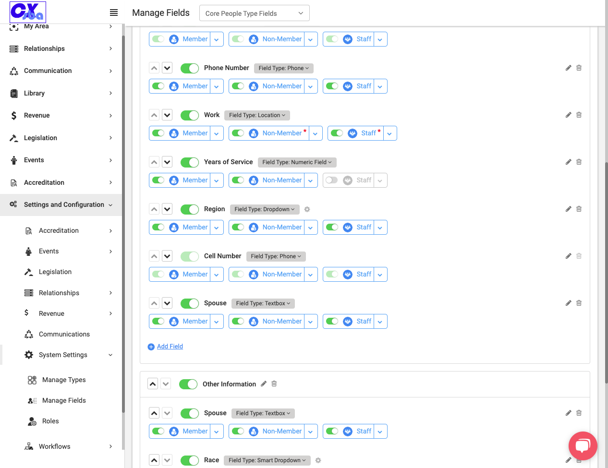Viewport: 608px width, 468px height.
Task: Open Library sidebar menu
Action: click(x=61, y=93)
